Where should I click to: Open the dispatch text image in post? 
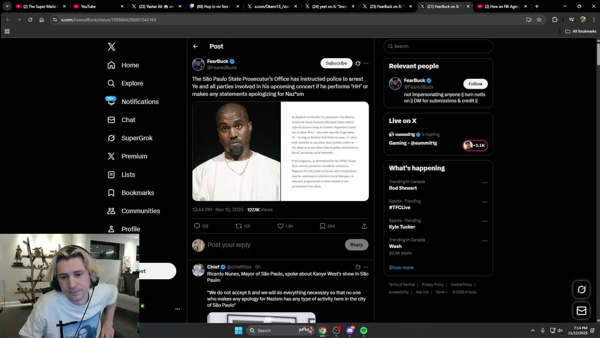325,151
